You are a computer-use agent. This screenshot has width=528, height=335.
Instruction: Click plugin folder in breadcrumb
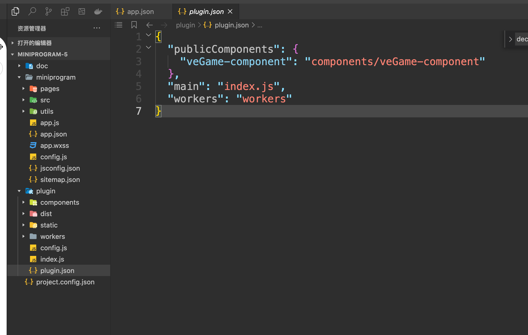point(185,25)
